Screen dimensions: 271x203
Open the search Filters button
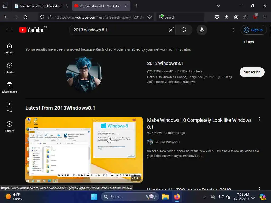tap(249, 42)
